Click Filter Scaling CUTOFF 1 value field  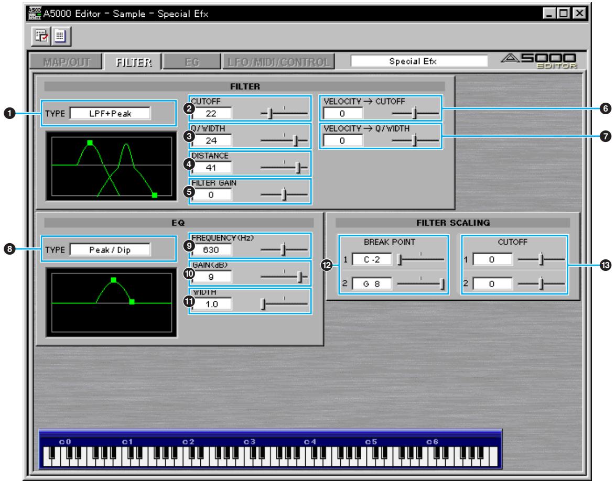click(x=492, y=259)
